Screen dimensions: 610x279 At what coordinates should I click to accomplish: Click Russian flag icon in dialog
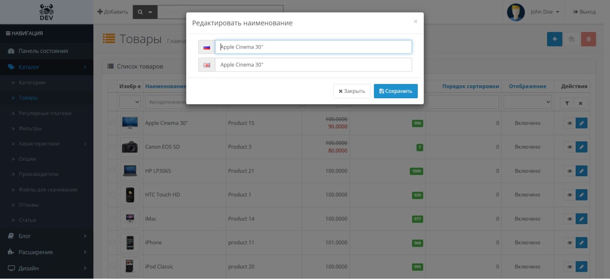[207, 47]
